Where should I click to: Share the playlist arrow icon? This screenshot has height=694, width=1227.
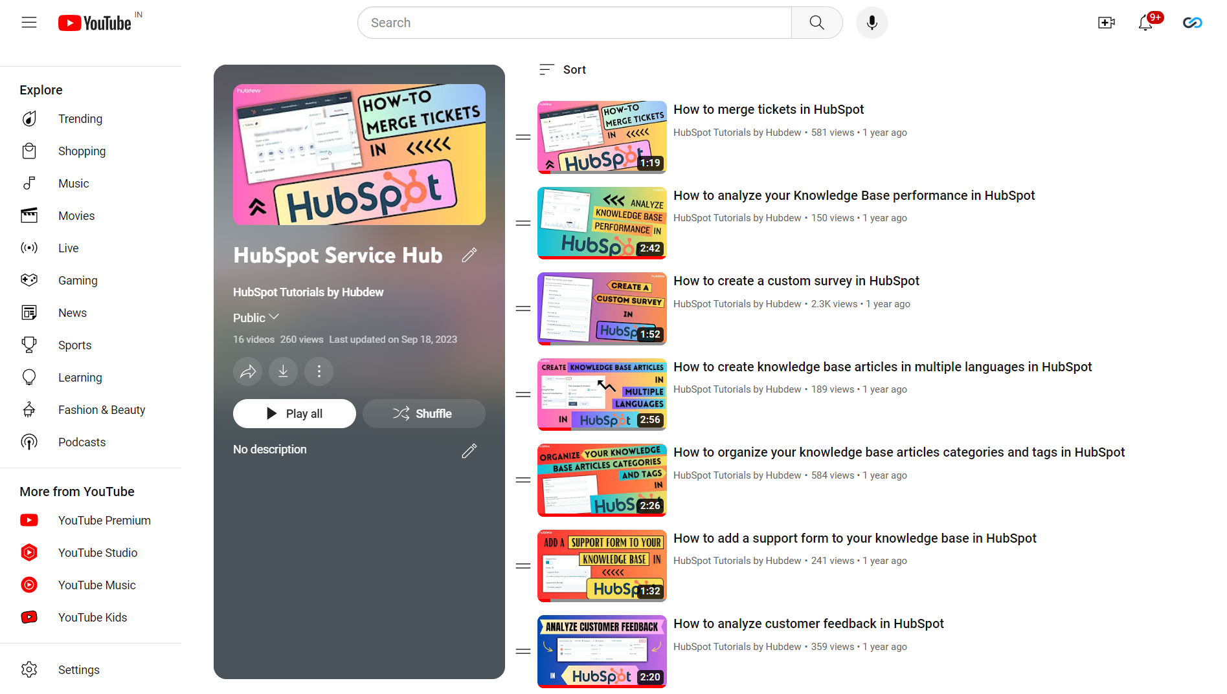[x=247, y=371]
